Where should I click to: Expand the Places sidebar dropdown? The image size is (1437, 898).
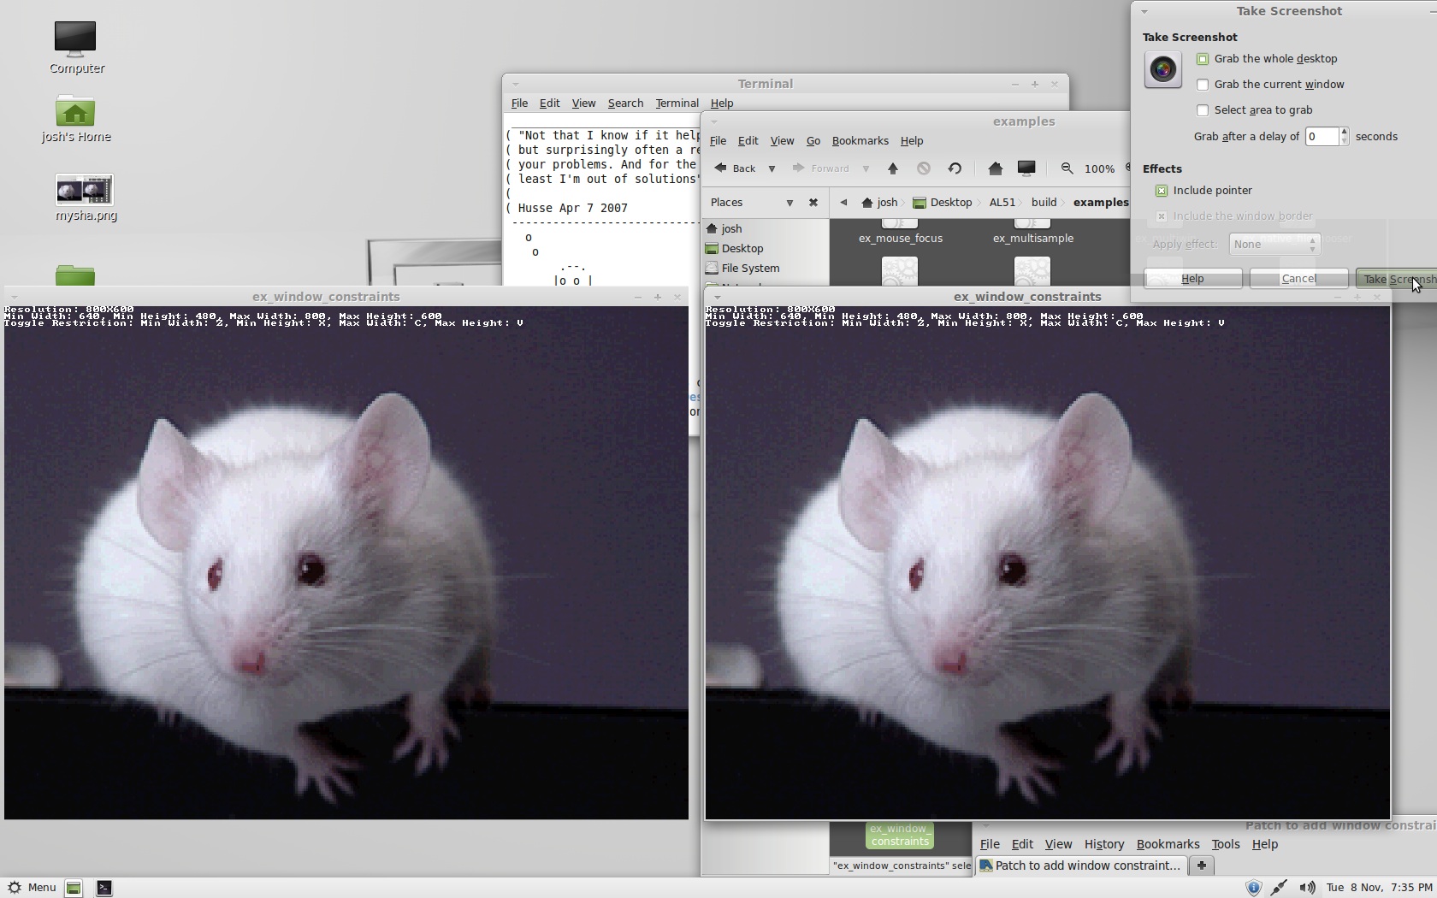pyautogui.click(x=789, y=203)
